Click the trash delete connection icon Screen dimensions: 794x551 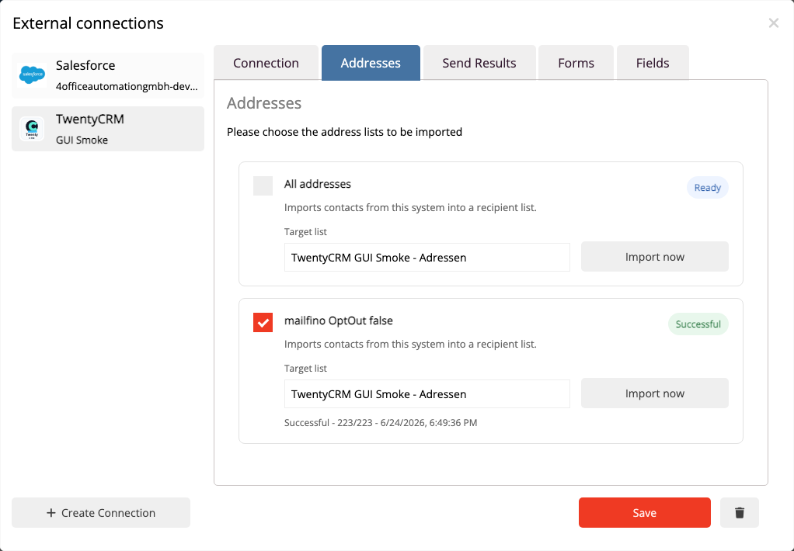coord(740,512)
